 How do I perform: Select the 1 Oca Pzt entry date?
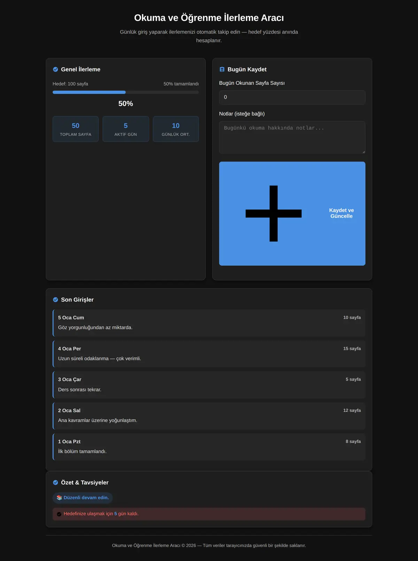pos(69,442)
